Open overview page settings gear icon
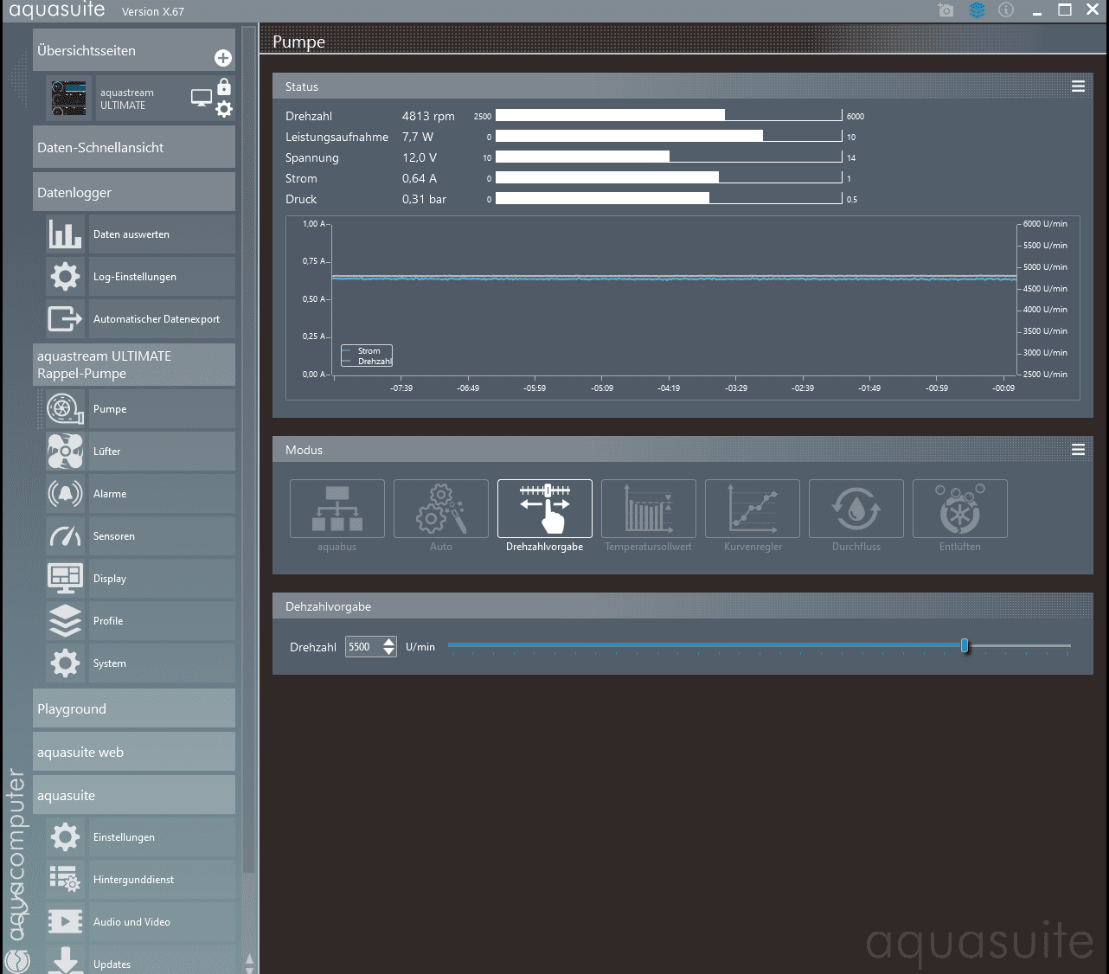 point(224,109)
